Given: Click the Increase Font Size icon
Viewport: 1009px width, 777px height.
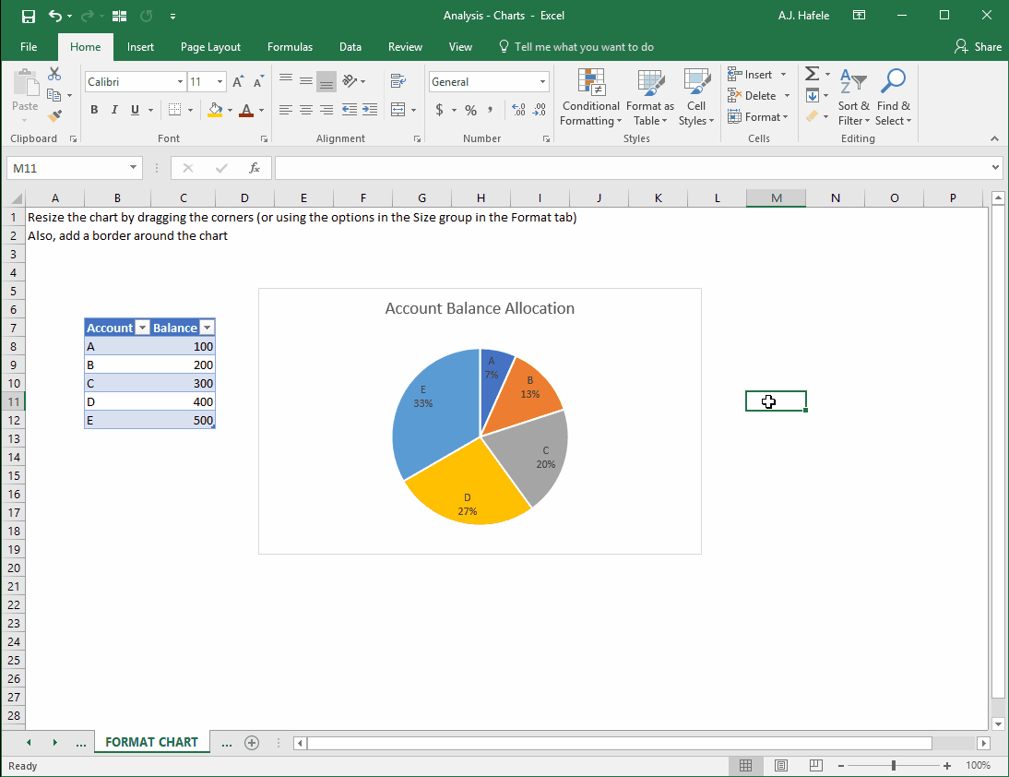Looking at the screenshot, I should 238,82.
